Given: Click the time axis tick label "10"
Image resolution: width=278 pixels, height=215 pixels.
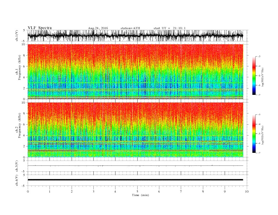Looking at the screenshot, I should (x=247, y=191).
